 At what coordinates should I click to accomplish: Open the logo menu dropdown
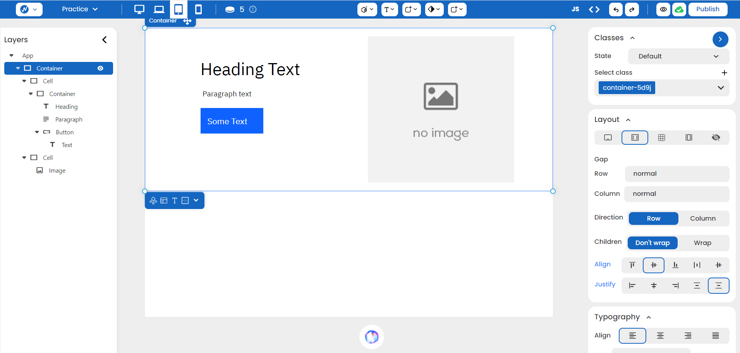click(29, 9)
